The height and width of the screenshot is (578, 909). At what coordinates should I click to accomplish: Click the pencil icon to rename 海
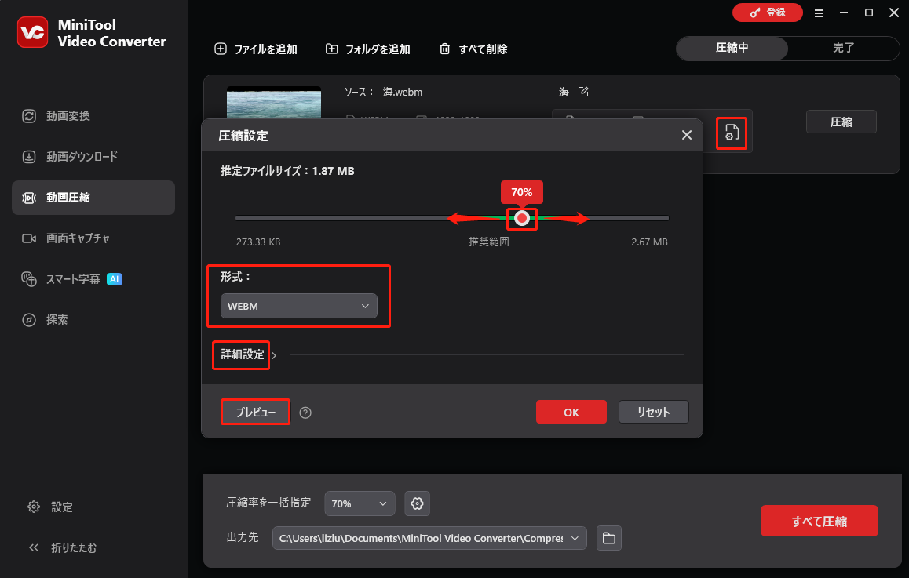[581, 92]
